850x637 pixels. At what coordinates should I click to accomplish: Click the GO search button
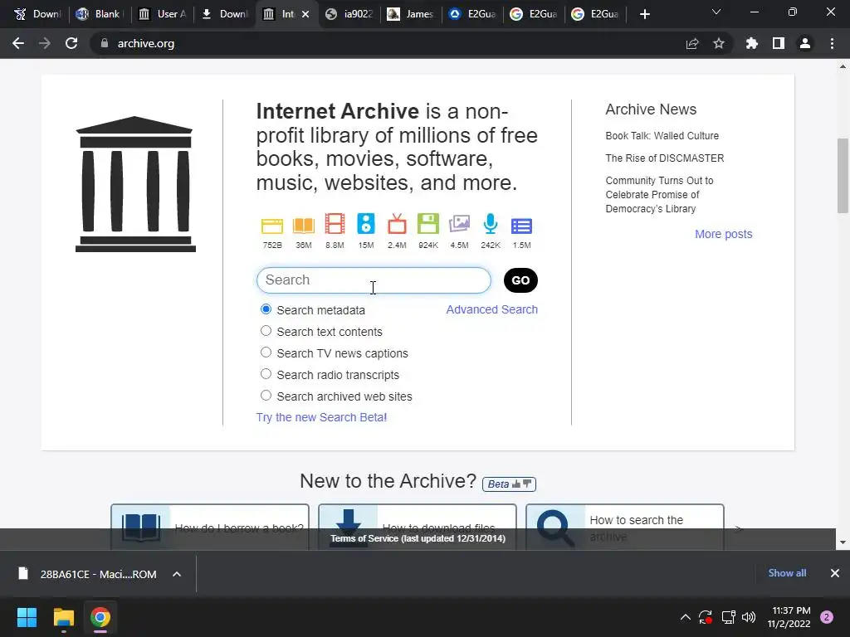[520, 280]
